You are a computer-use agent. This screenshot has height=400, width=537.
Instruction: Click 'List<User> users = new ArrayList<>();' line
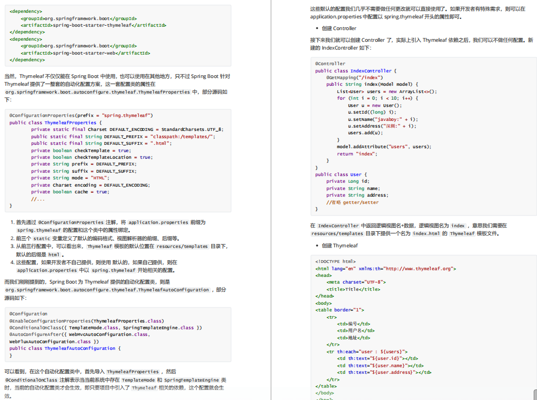tap(387, 91)
